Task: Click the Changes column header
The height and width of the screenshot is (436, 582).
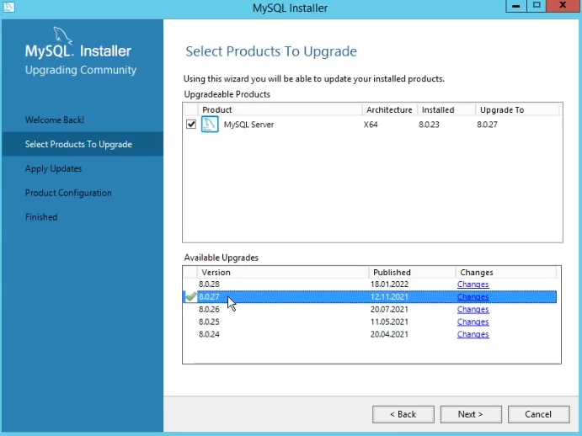Action: (x=506, y=273)
